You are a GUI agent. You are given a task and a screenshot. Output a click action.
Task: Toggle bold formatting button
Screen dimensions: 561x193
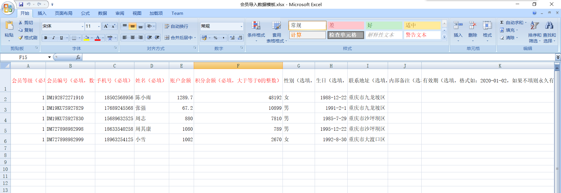point(46,38)
